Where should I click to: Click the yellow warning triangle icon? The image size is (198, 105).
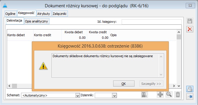[43, 66]
